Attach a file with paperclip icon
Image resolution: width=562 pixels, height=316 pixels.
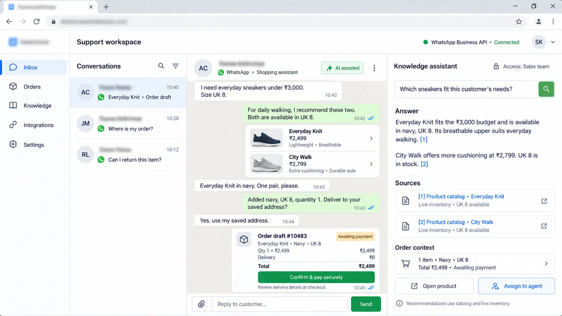tap(201, 304)
